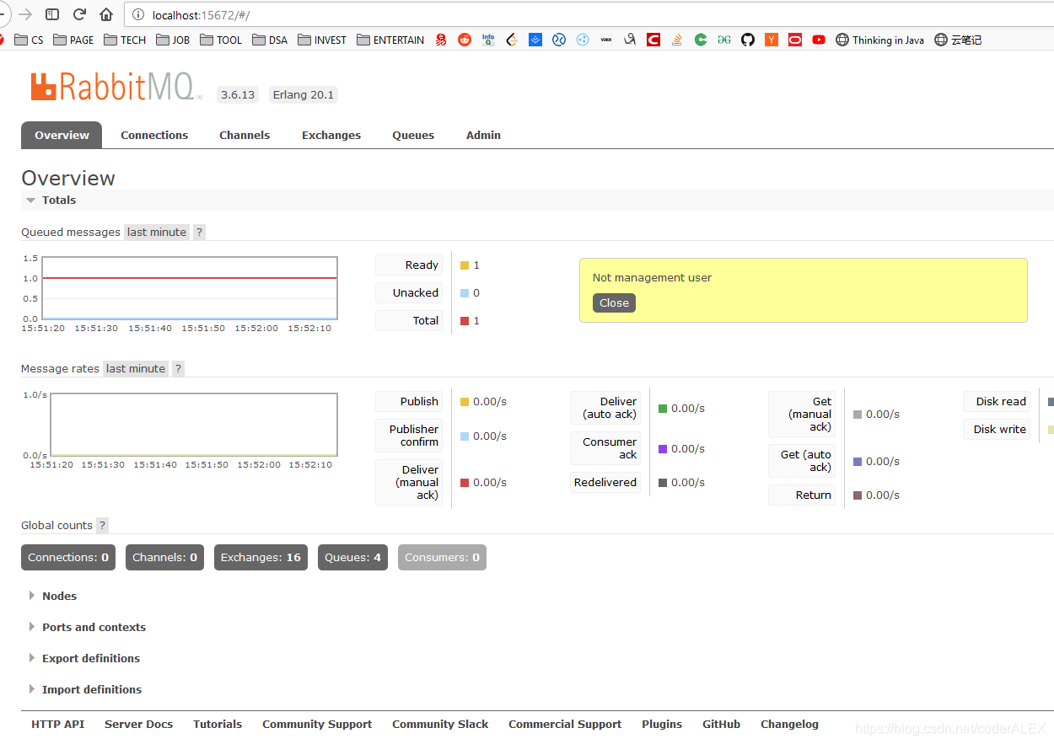This screenshot has width=1054, height=744.
Task: Click help '?' next to Queued messages
Action: click(x=199, y=232)
